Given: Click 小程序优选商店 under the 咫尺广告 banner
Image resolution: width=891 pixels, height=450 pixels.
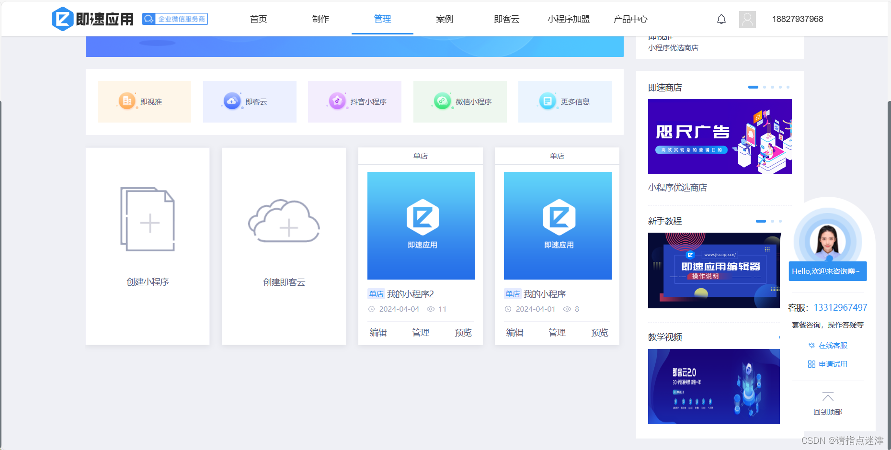Looking at the screenshot, I should coord(677,188).
